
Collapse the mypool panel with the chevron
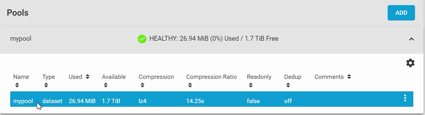(x=411, y=39)
